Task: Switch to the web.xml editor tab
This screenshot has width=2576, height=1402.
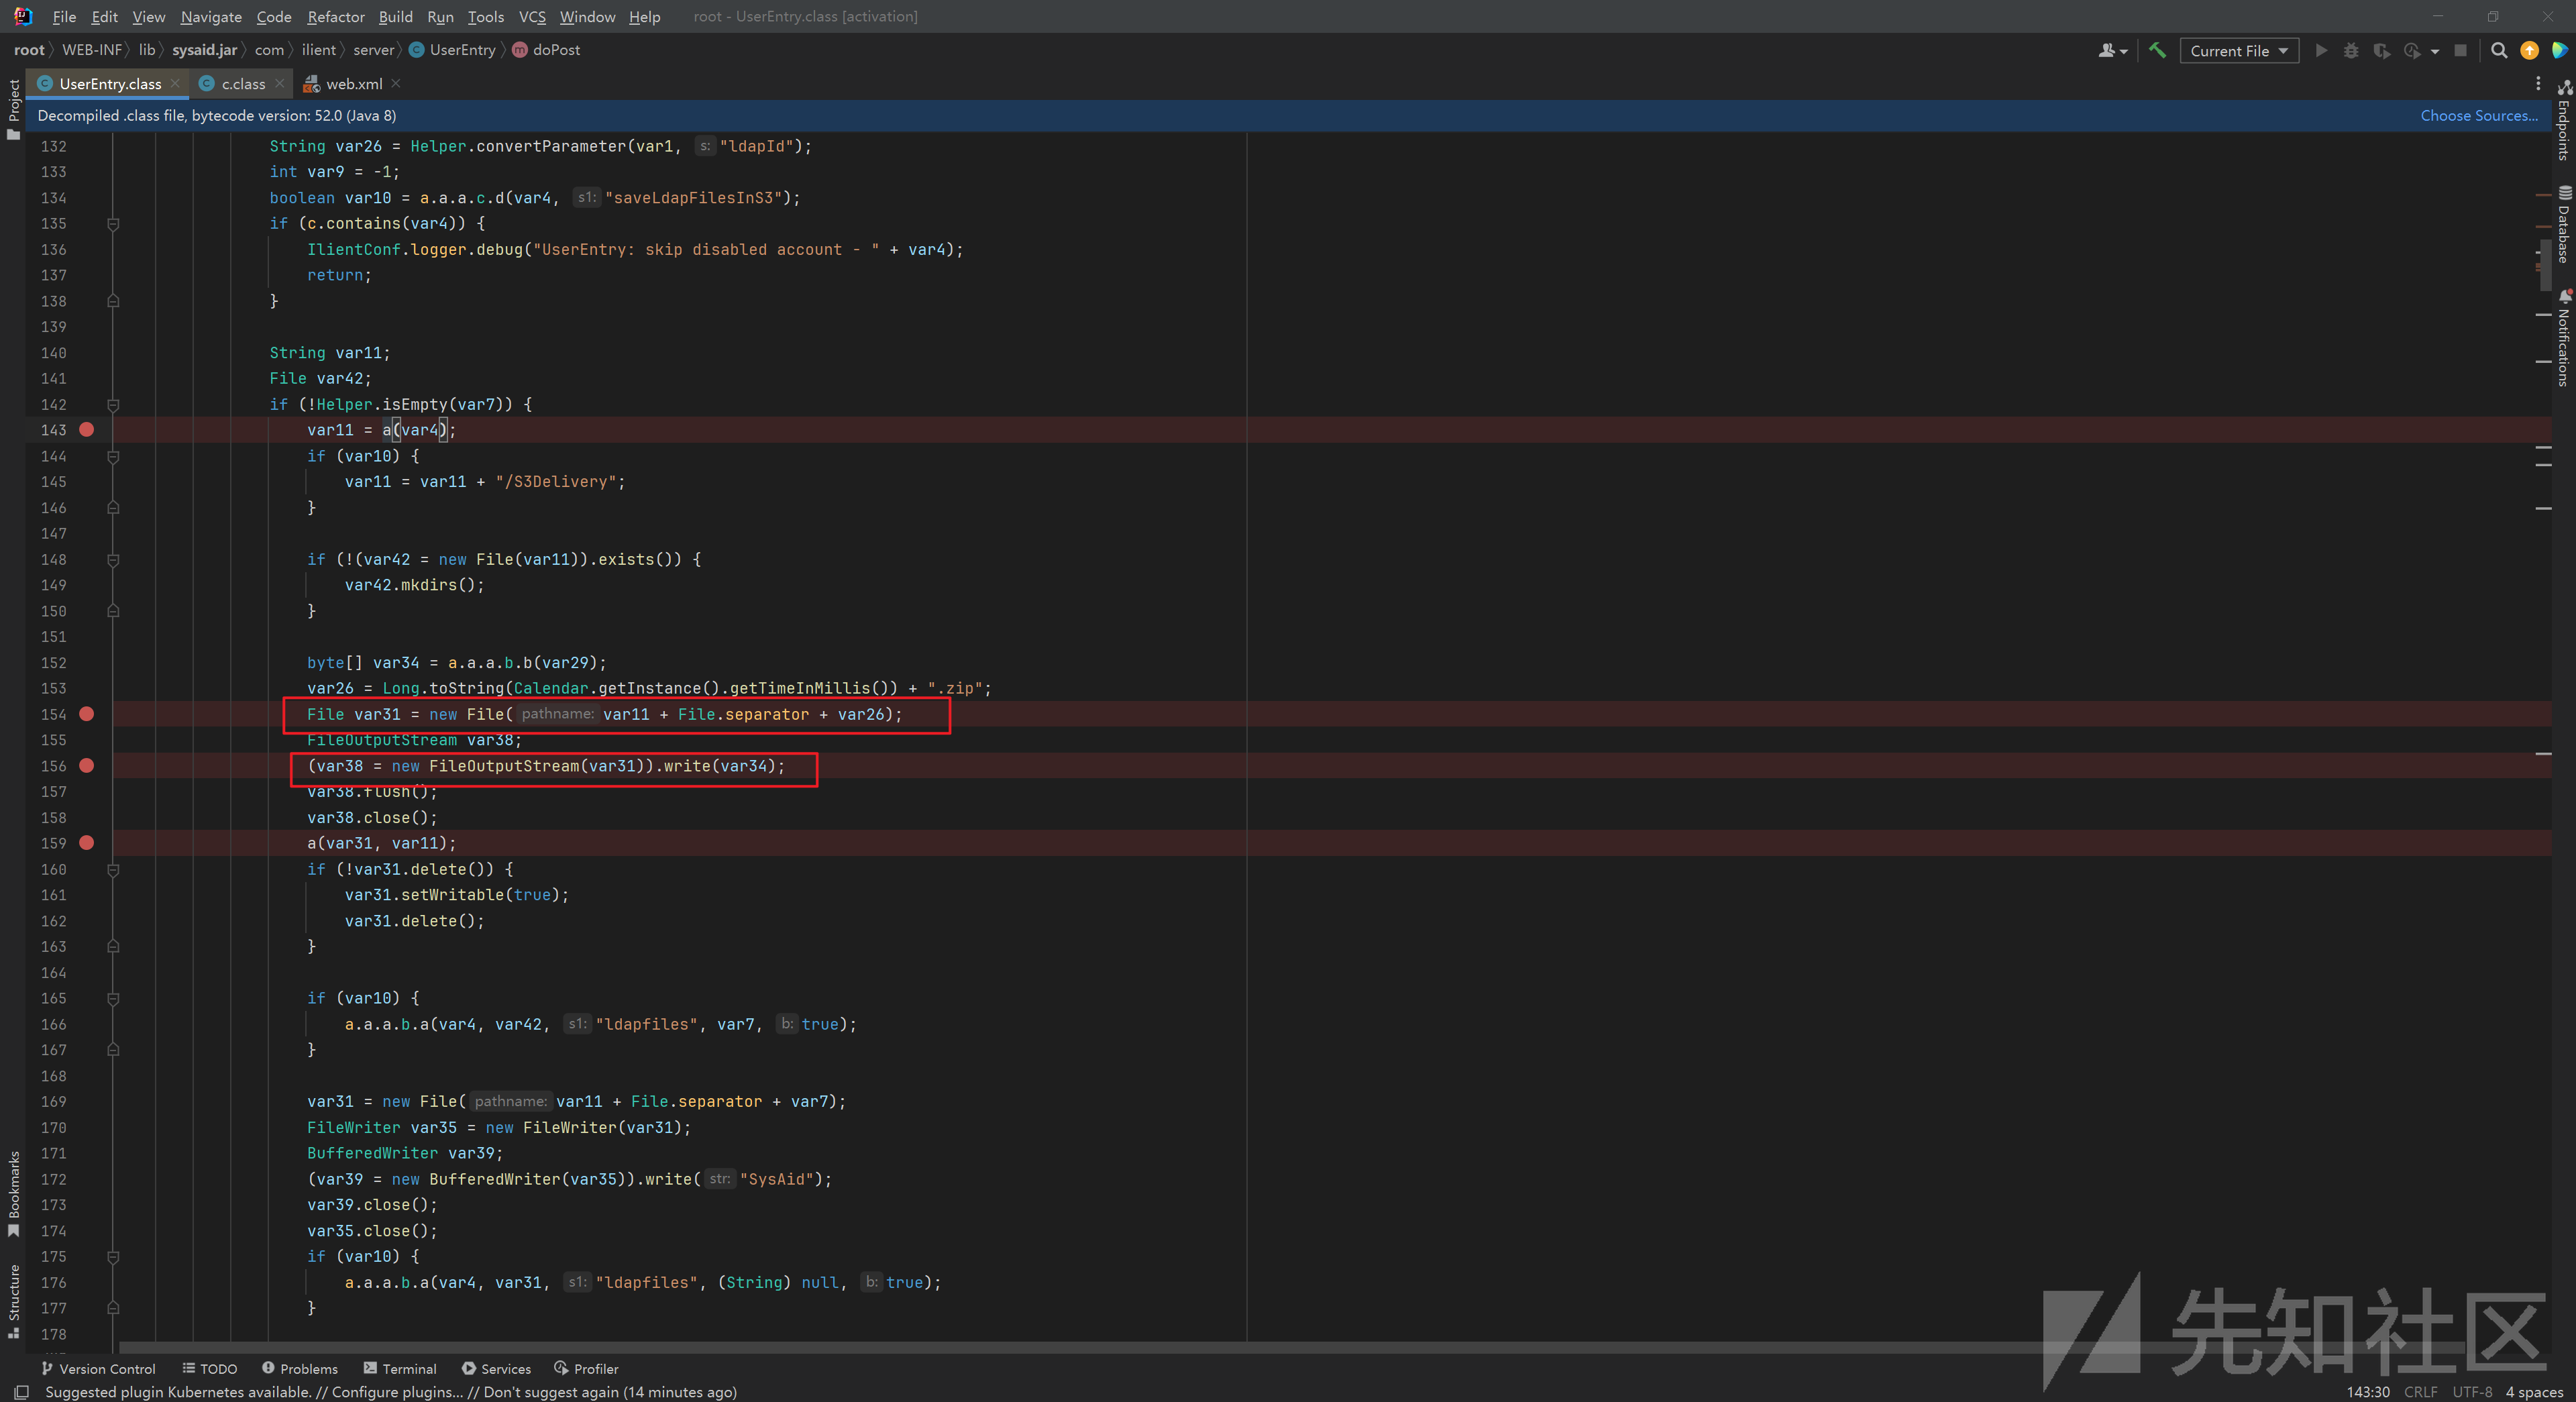Action: [x=353, y=84]
